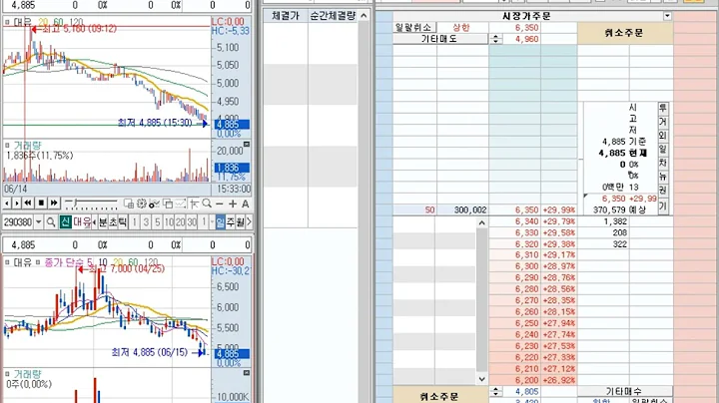Adjust the stepper beside 4,960
The height and width of the screenshot is (403, 719).
click(x=495, y=39)
